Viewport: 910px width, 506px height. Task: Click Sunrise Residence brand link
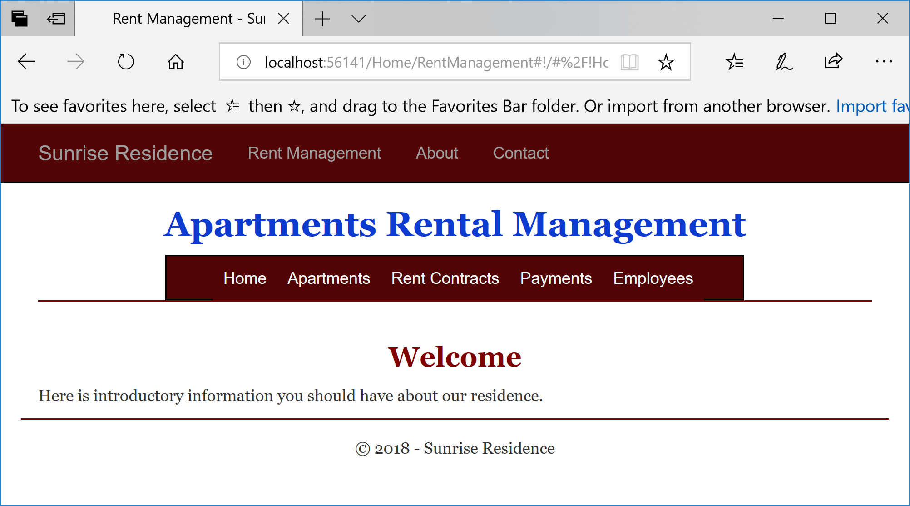125,154
